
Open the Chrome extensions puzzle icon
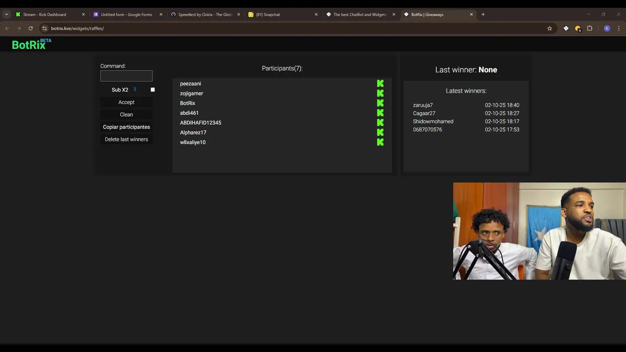(x=590, y=28)
